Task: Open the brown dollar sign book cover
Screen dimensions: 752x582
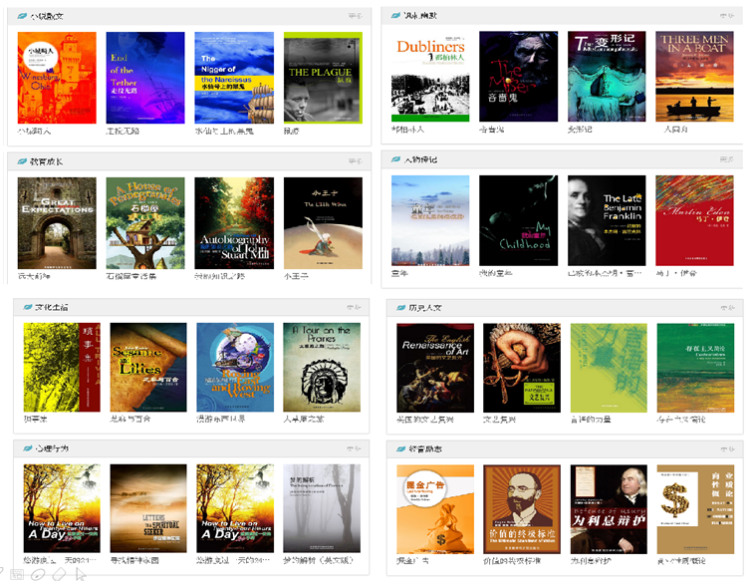Action: 695,509
